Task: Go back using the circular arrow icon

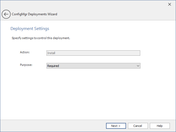Action: point(6,14)
